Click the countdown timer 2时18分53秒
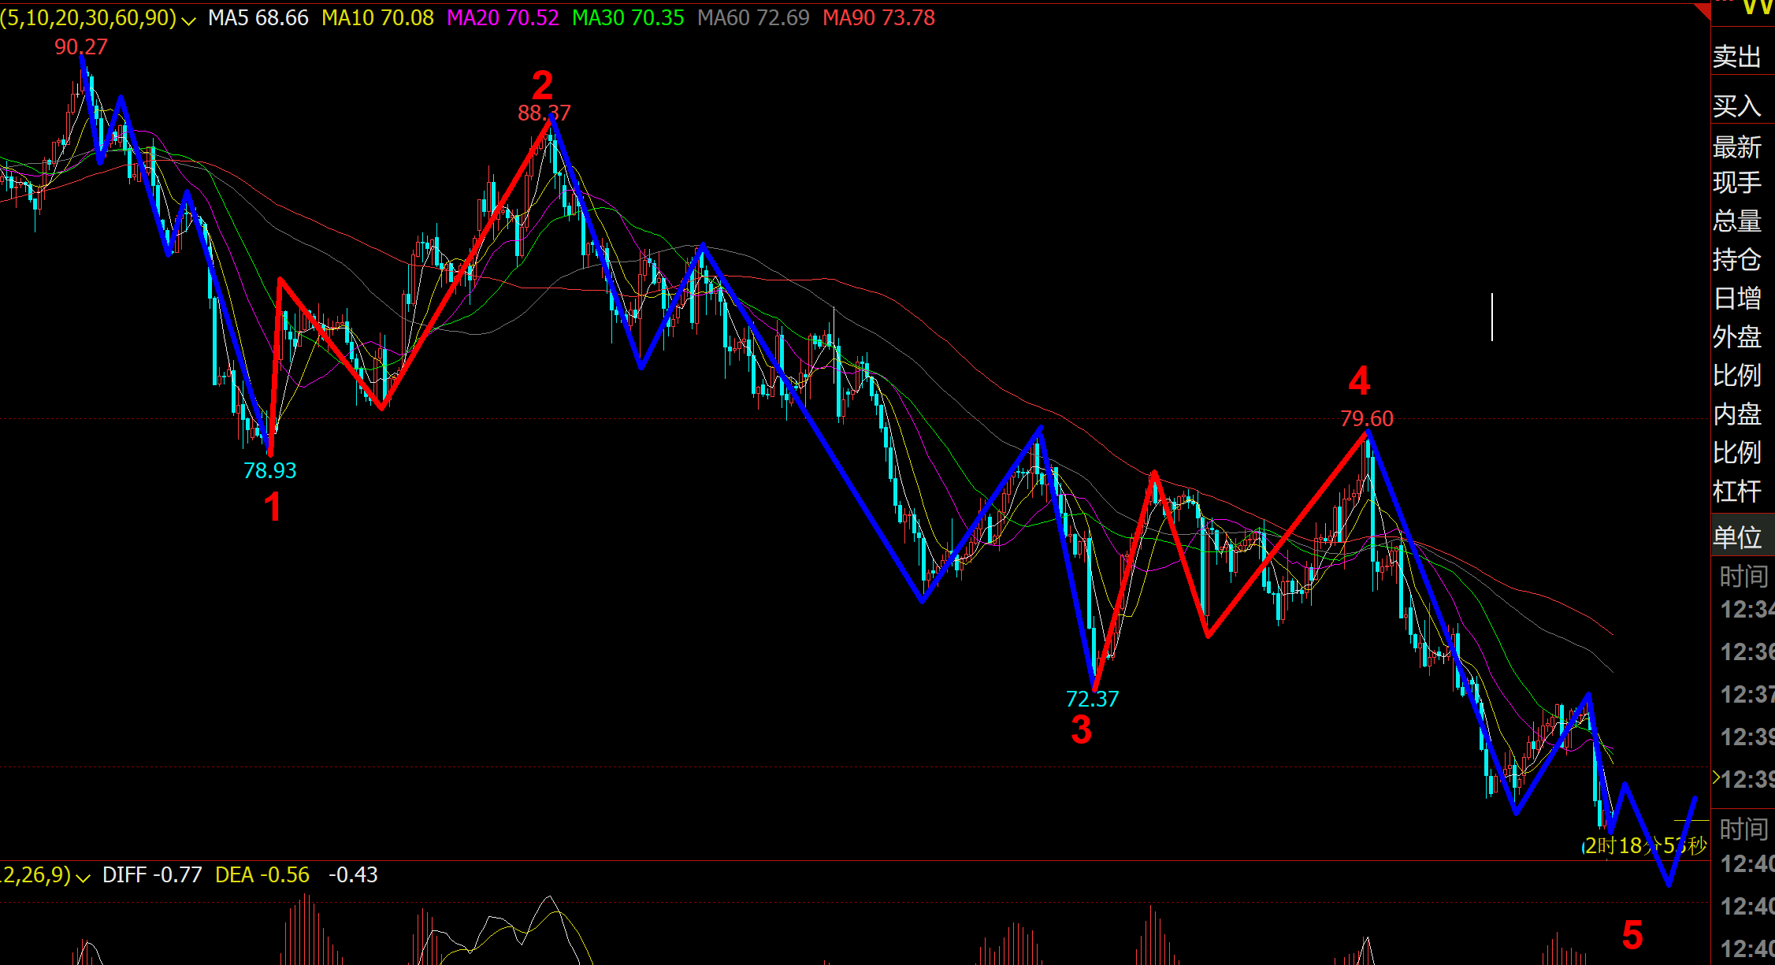 pos(1645,846)
